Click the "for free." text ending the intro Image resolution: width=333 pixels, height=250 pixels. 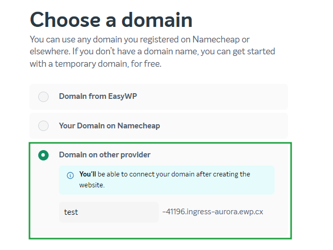146,64
